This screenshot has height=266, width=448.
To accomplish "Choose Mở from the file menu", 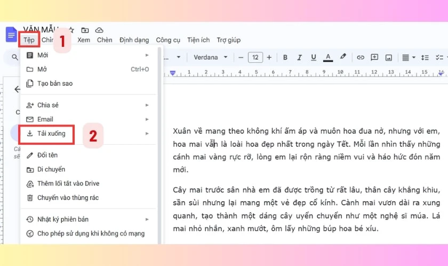I will (89, 69).
